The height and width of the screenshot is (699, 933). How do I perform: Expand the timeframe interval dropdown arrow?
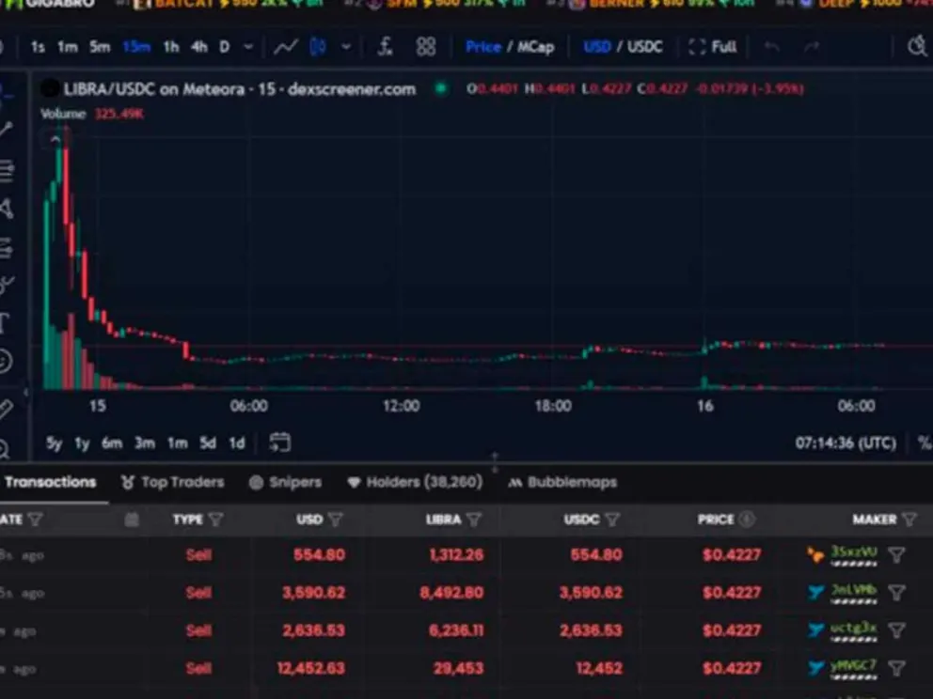coord(248,47)
